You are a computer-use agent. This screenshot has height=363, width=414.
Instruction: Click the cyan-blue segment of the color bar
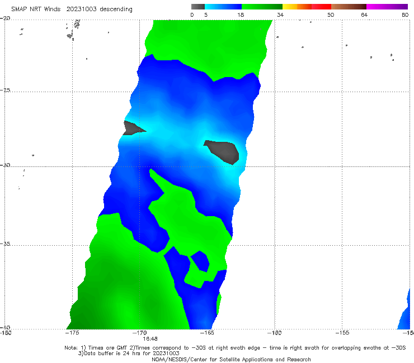(223, 7)
